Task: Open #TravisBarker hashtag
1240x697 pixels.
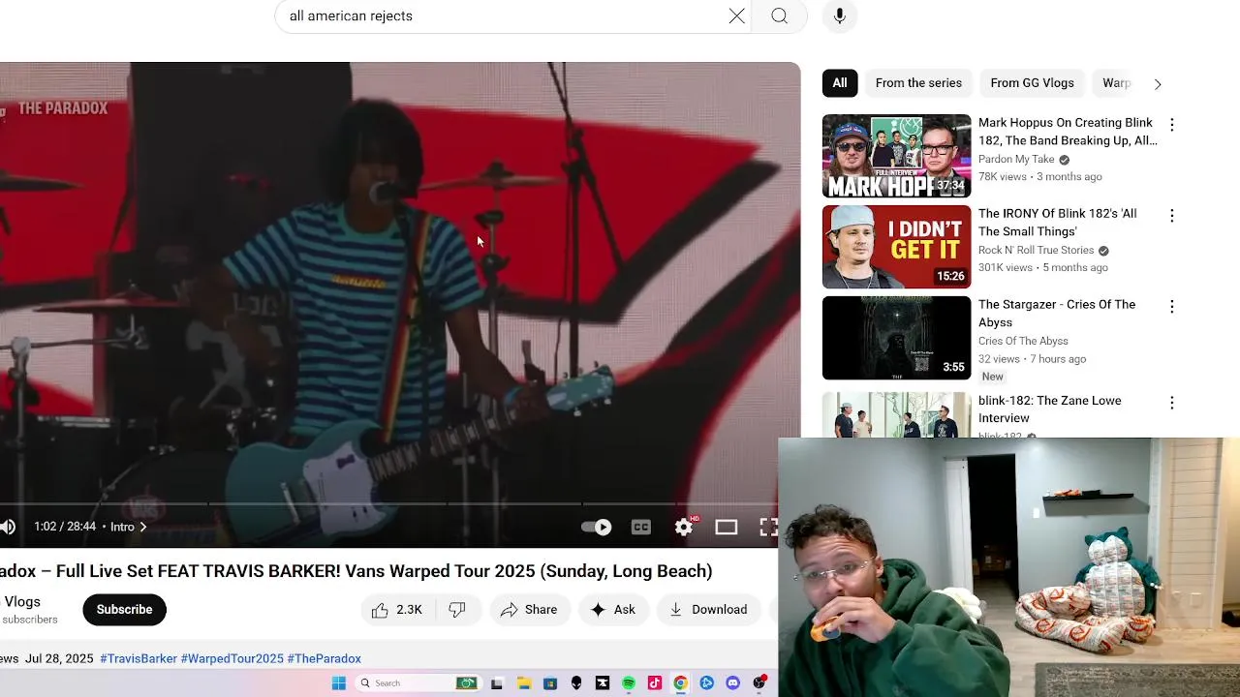Action: click(x=139, y=659)
